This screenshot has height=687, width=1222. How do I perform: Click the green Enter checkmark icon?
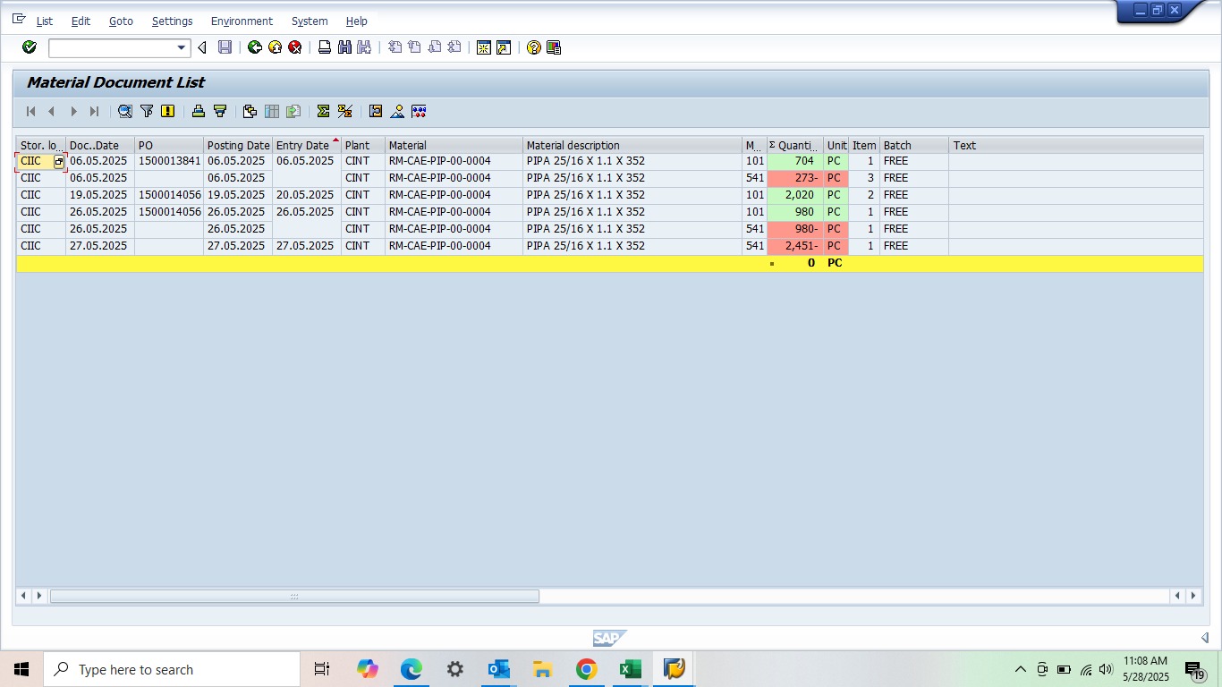pyautogui.click(x=30, y=47)
